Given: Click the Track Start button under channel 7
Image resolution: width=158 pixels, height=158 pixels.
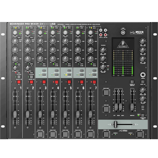Looking at the screenshot, I should pos(90,134).
